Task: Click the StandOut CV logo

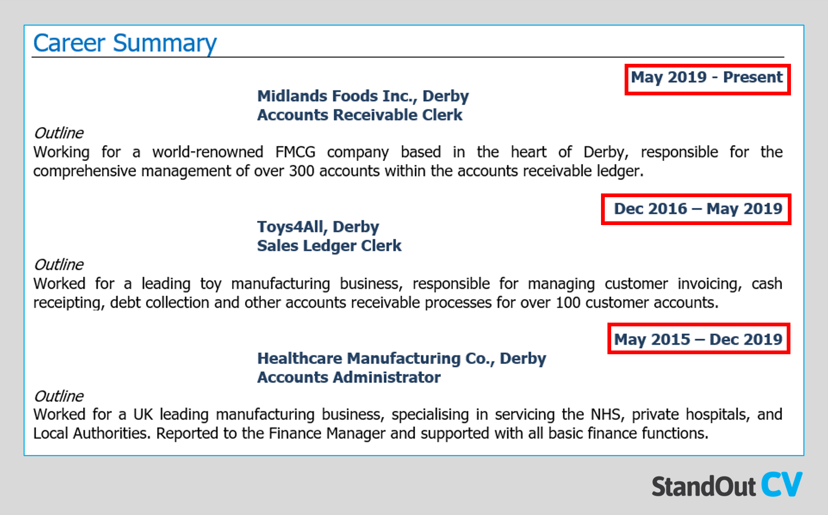Action: (727, 486)
